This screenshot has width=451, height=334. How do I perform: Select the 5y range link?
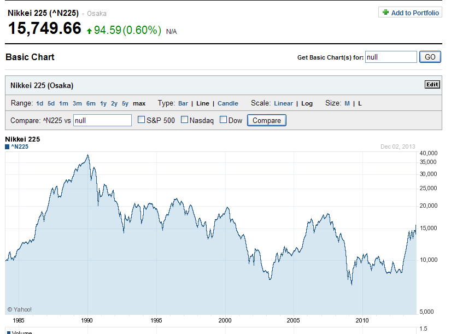125,103
